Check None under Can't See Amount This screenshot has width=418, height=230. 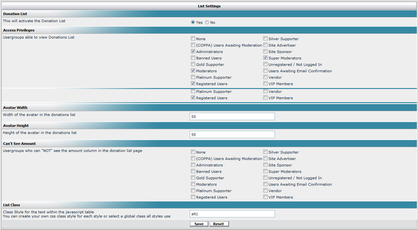(193, 152)
